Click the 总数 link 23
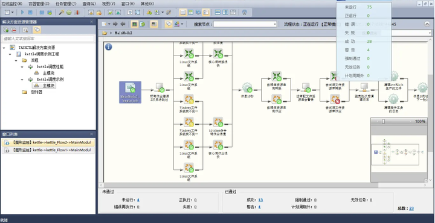This screenshot has height=223, width=435. tap(411, 209)
